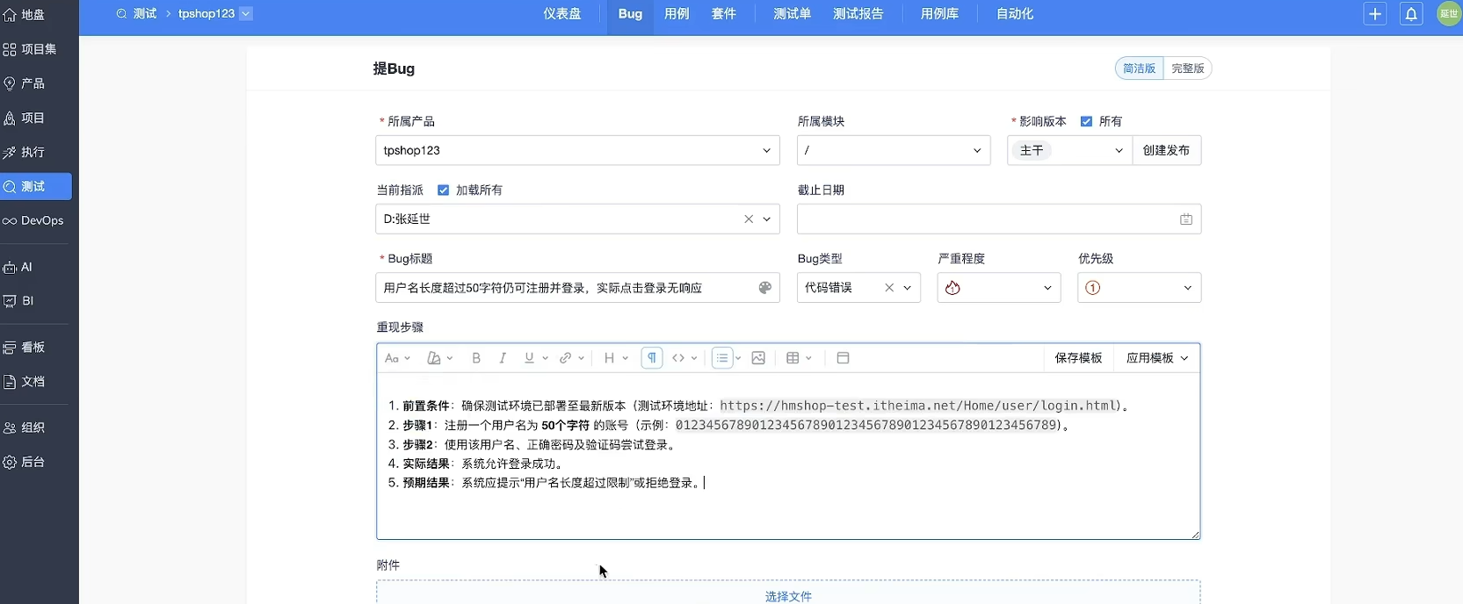The height and width of the screenshot is (604, 1463).
Task: Open 后台 admin in the left sidebar
Action: (x=25, y=462)
